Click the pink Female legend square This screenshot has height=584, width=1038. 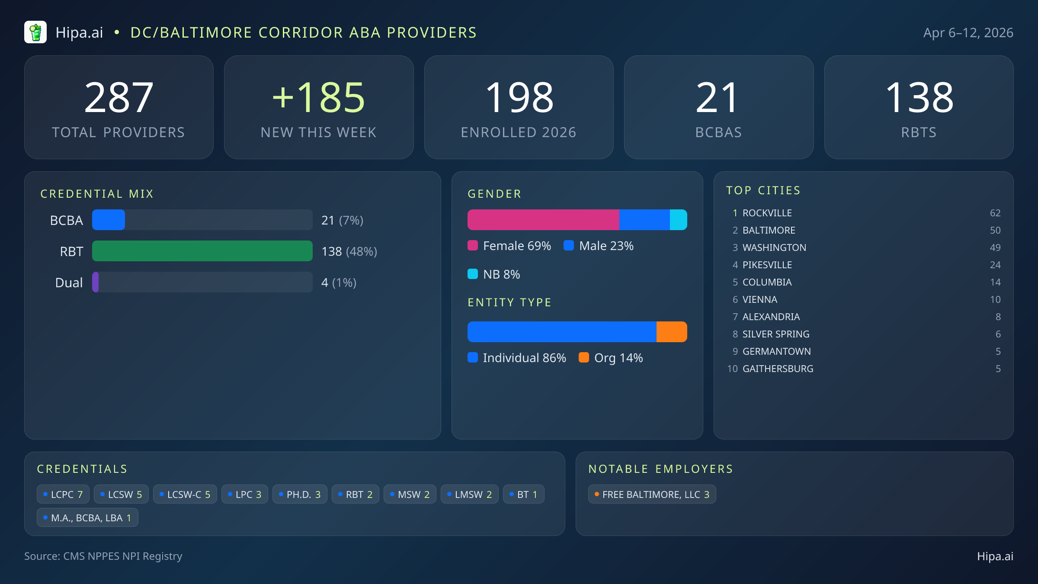point(473,245)
